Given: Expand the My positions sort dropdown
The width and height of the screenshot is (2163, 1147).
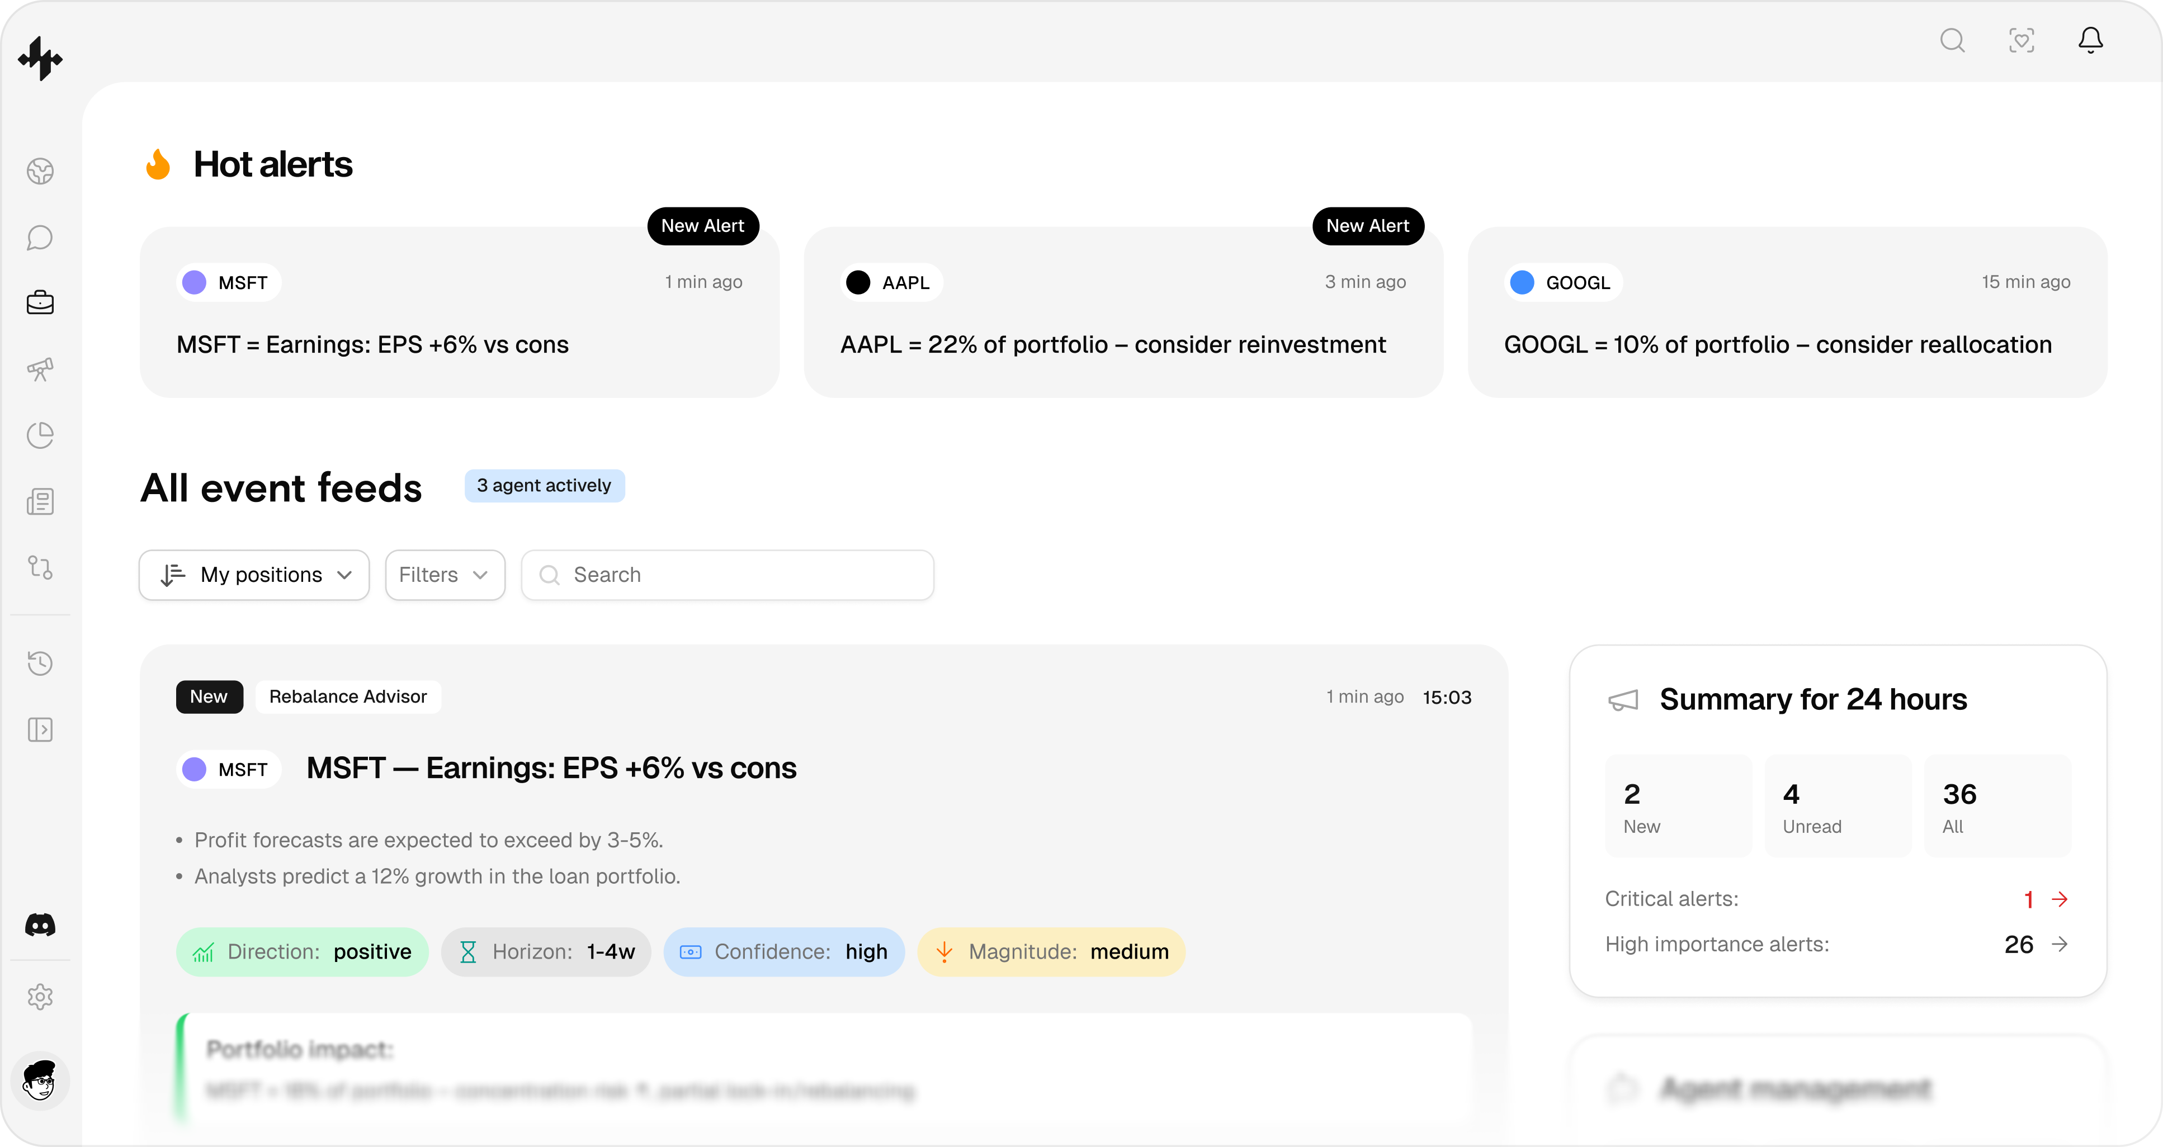Looking at the screenshot, I should [x=254, y=575].
